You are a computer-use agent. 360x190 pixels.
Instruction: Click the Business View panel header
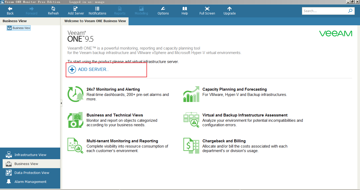tap(30, 21)
